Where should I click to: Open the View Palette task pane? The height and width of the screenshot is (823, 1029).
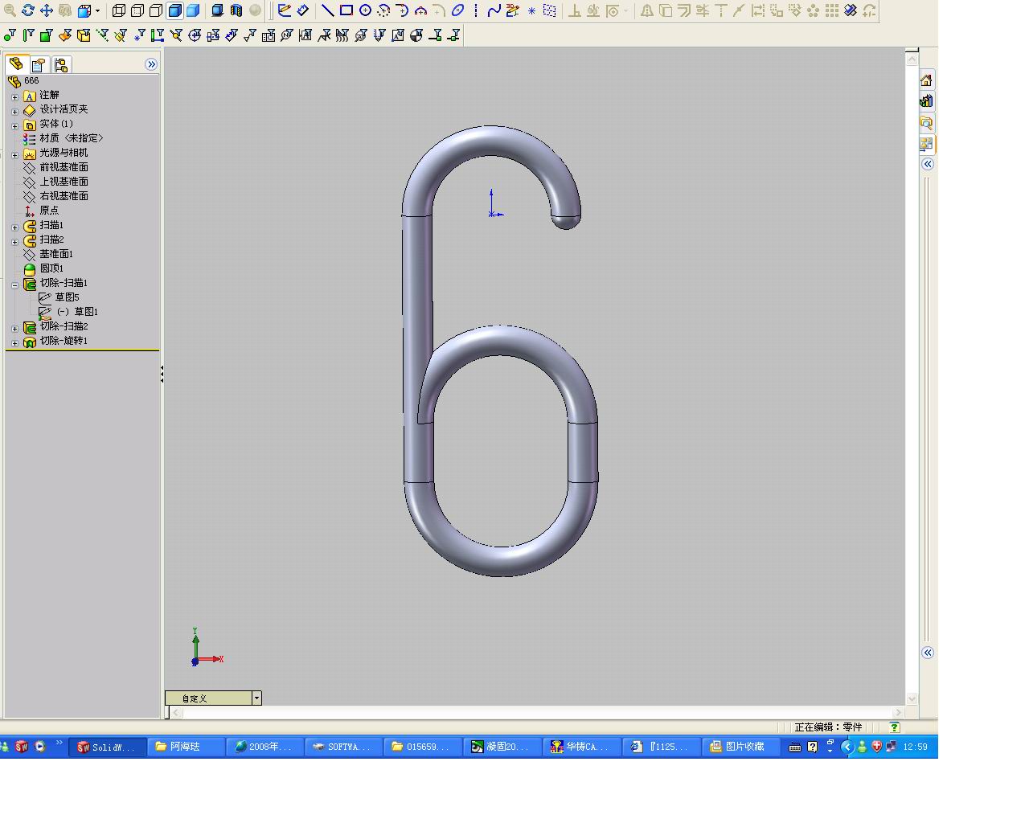[x=926, y=144]
